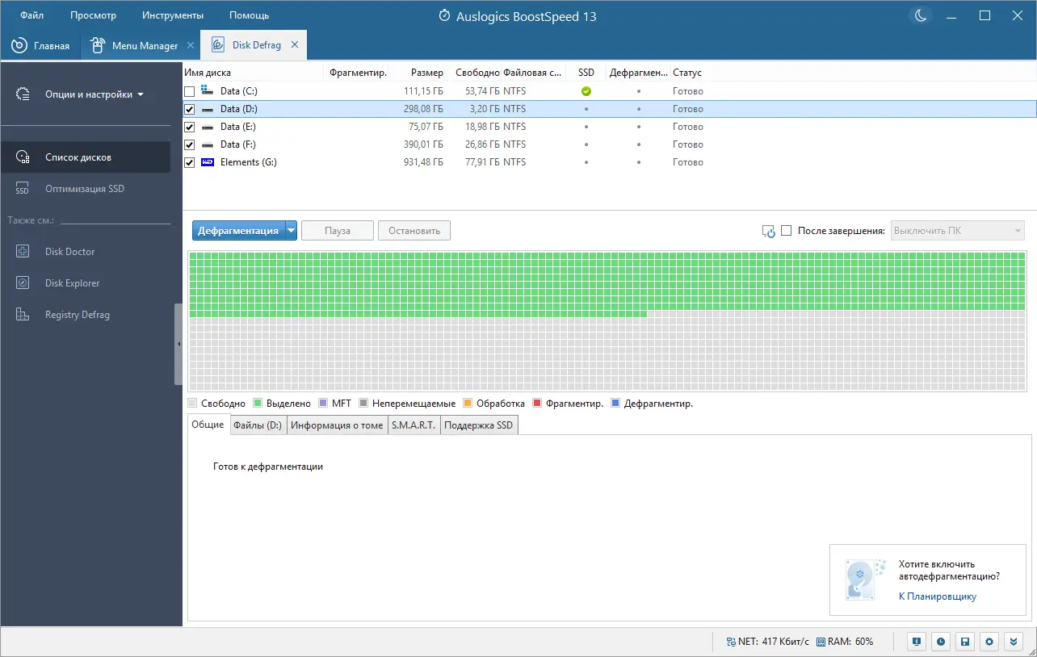Switch to the Главная tab
Image resolution: width=1037 pixels, height=657 pixels.
40,45
